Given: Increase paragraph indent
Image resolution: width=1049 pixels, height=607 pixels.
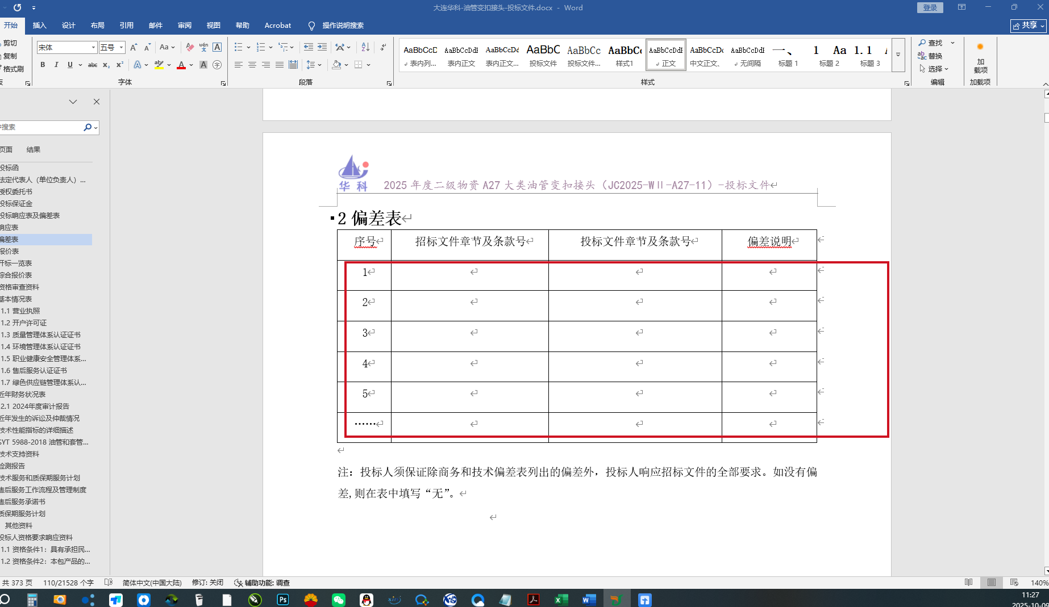Looking at the screenshot, I should click(x=322, y=47).
